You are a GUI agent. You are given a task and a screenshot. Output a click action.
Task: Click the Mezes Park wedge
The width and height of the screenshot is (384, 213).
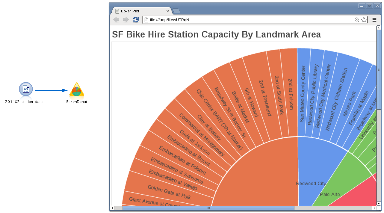[349, 104]
